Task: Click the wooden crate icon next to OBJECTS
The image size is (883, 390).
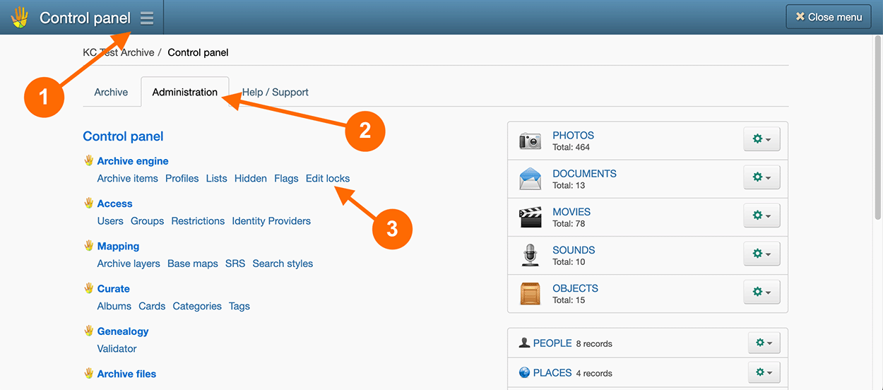Action: (x=530, y=293)
